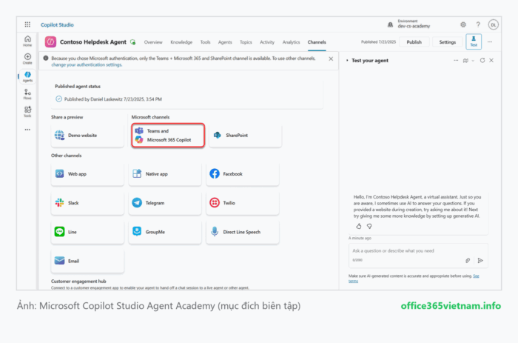Image resolution: width=518 pixels, height=343 pixels.
Task: Click the Published by Daniel Laskewitz status text
Action: [113, 99]
